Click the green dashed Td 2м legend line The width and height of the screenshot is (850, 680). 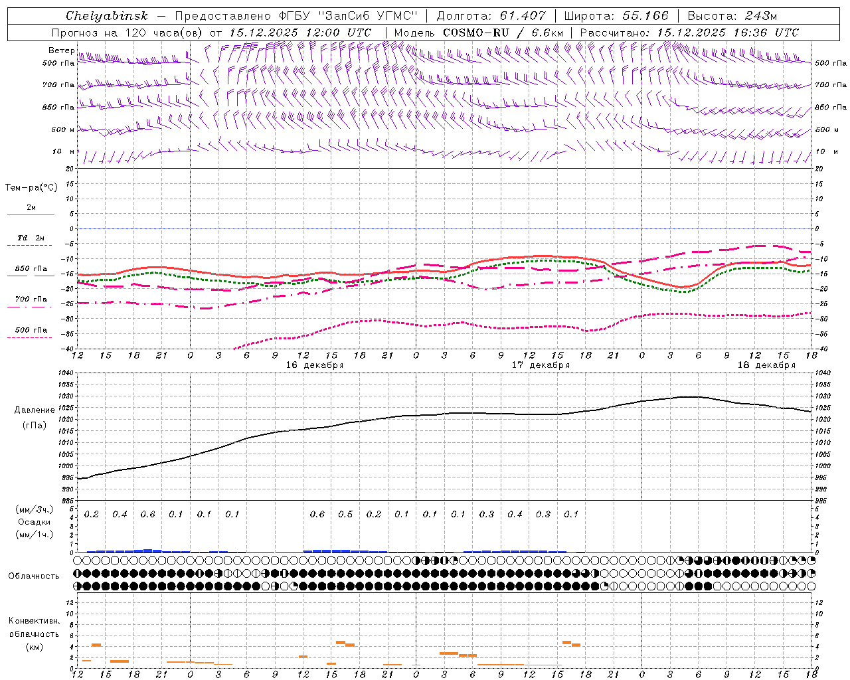(x=29, y=245)
